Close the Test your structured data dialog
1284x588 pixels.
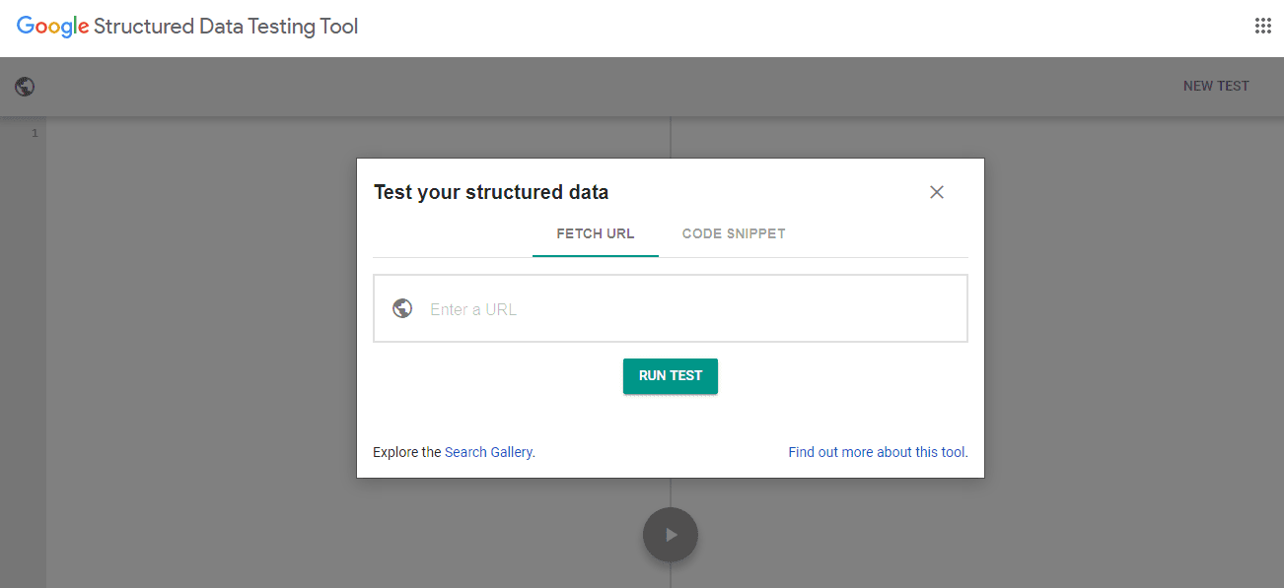pyautogui.click(x=937, y=192)
